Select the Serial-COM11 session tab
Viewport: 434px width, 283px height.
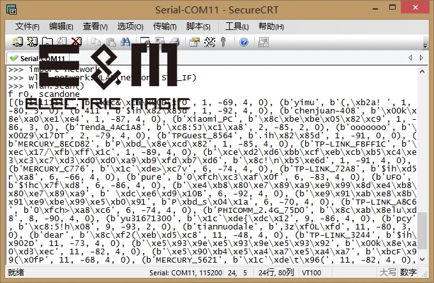tap(38, 58)
